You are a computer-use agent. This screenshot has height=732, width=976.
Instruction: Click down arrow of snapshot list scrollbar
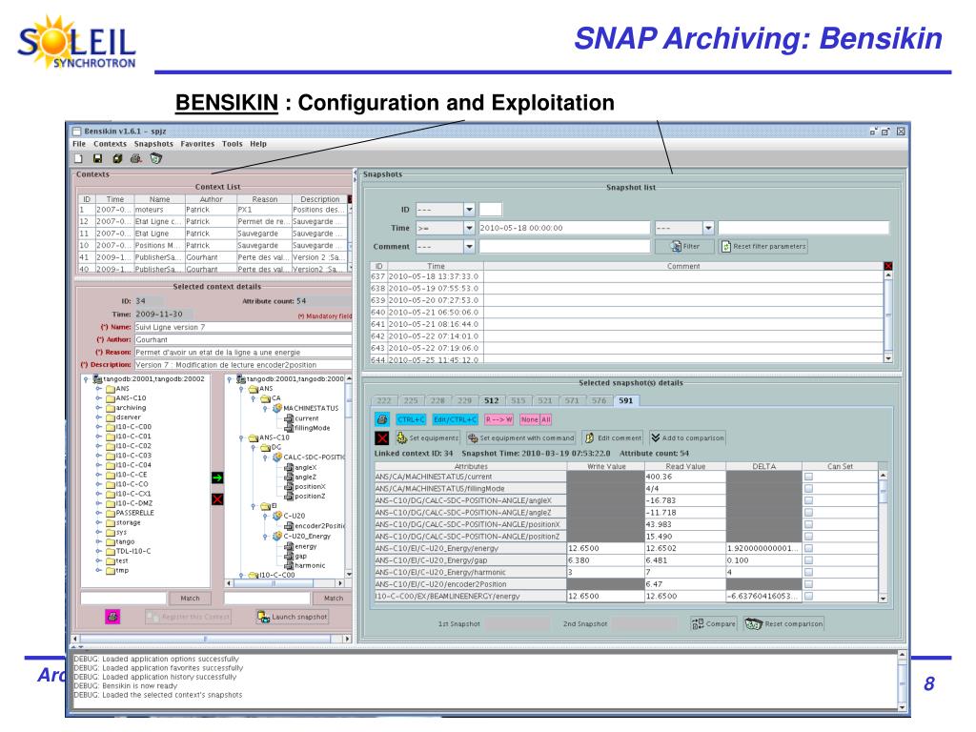tap(888, 358)
